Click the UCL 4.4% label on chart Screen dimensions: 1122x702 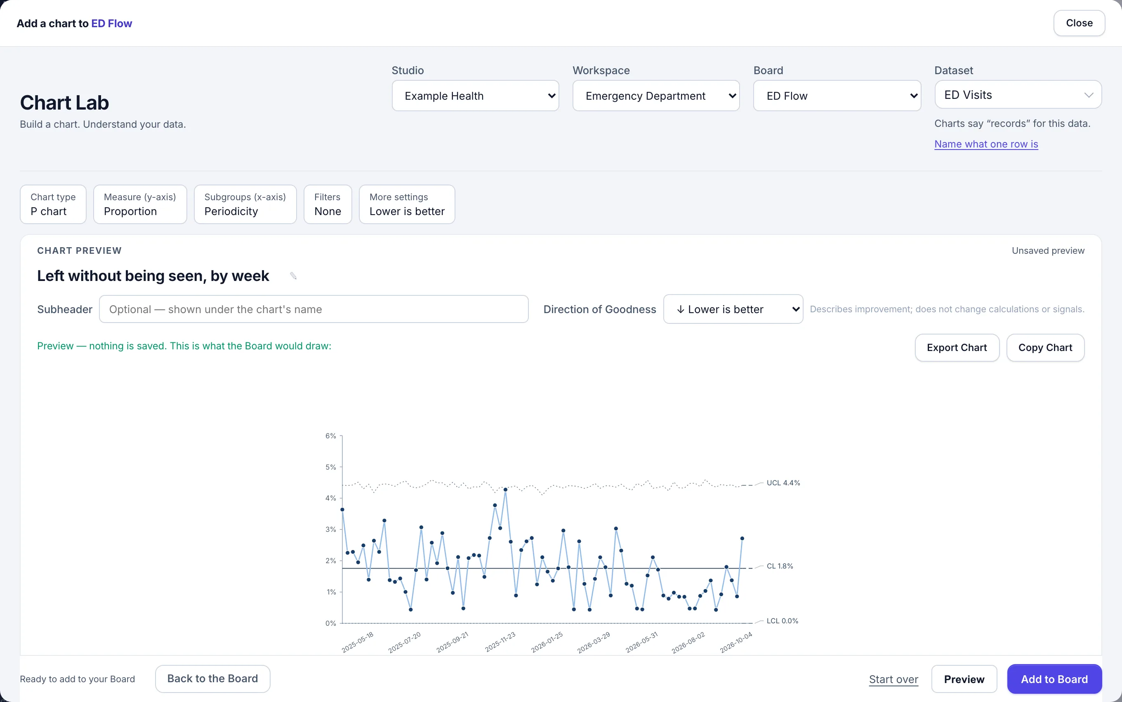coord(783,483)
